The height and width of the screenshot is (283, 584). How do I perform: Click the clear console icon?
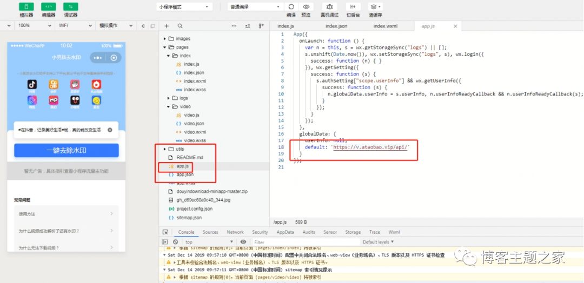(x=175, y=242)
